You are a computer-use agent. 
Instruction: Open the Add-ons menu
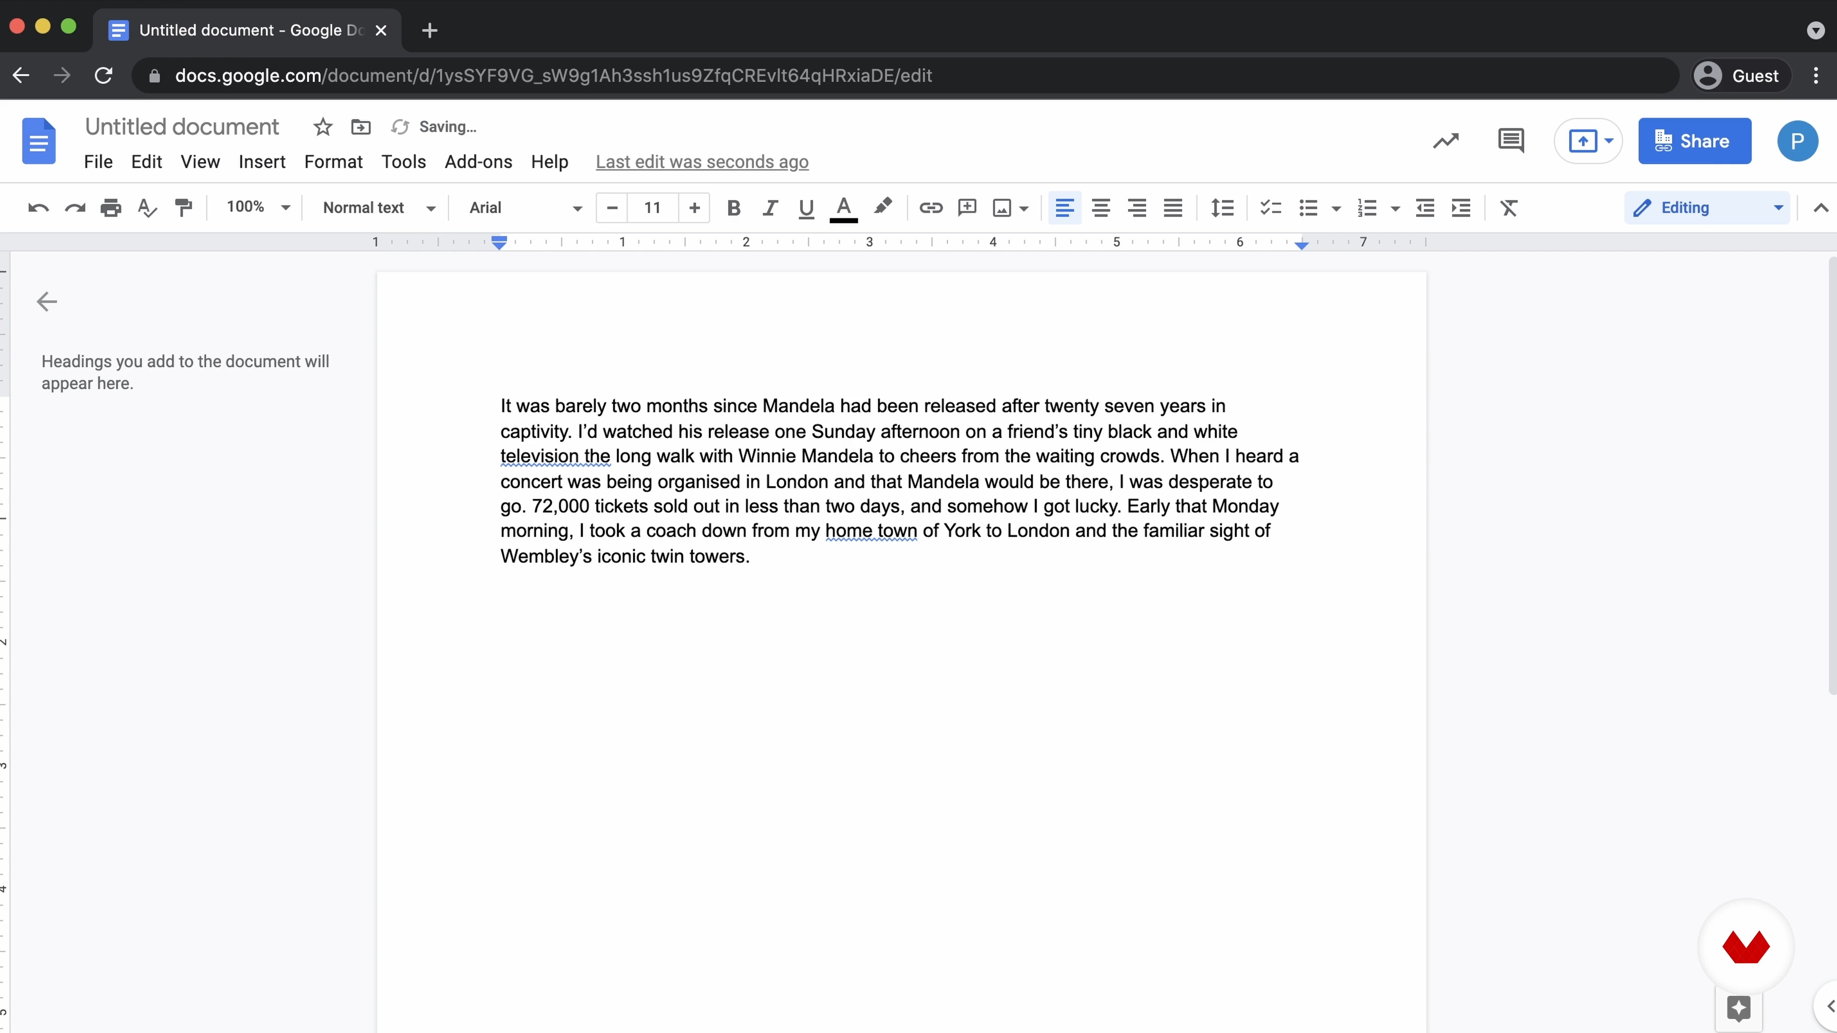pyautogui.click(x=478, y=162)
